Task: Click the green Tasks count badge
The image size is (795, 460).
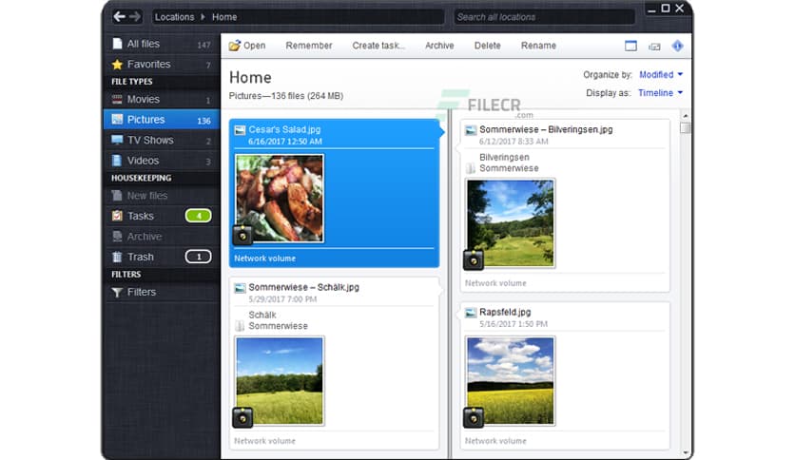Action: [x=198, y=216]
